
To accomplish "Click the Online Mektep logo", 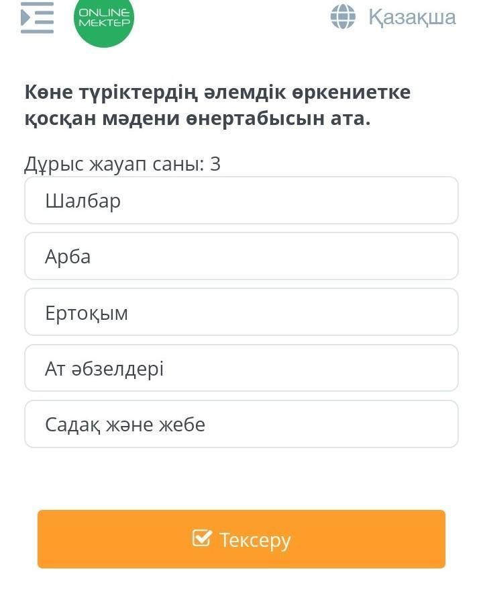I will pyautogui.click(x=104, y=20).
